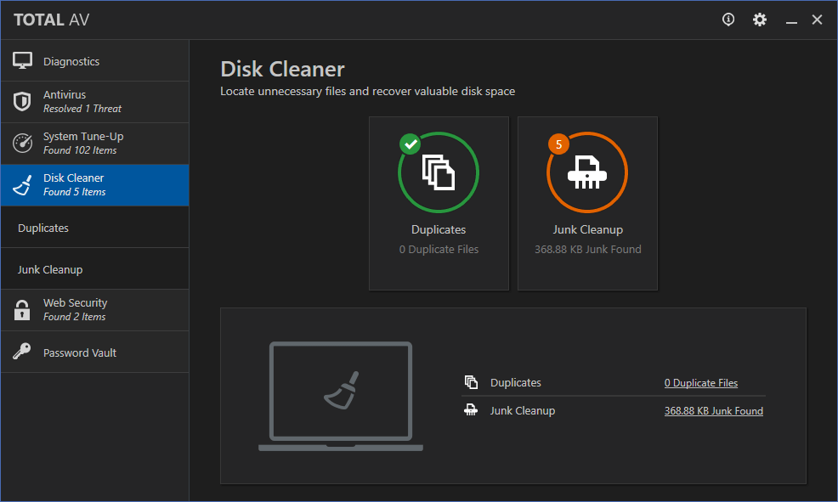Open the info icon in title bar
The image size is (838, 502).
pyautogui.click(x=728, y=20)
